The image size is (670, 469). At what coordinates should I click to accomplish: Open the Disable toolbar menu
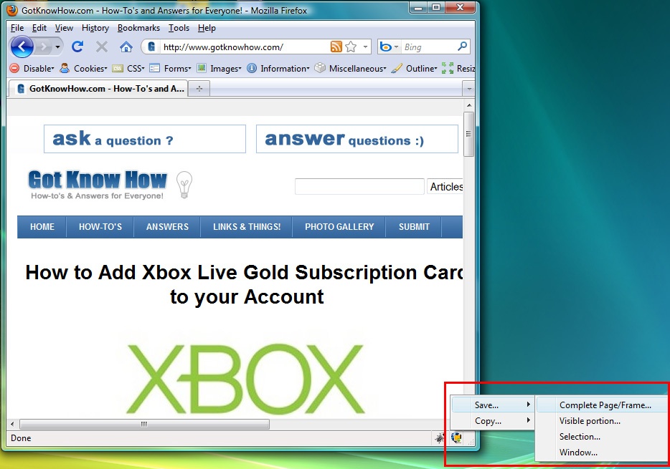tap(32, 68)
